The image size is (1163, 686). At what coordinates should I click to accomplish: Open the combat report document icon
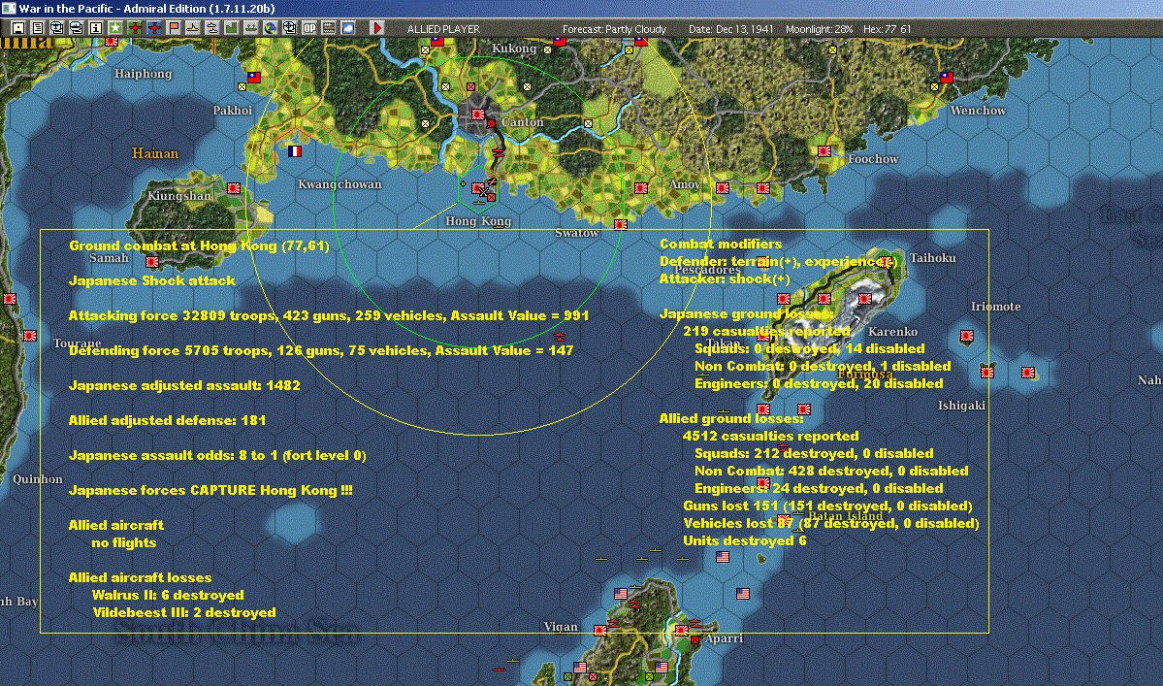click(x=38, y=28)
